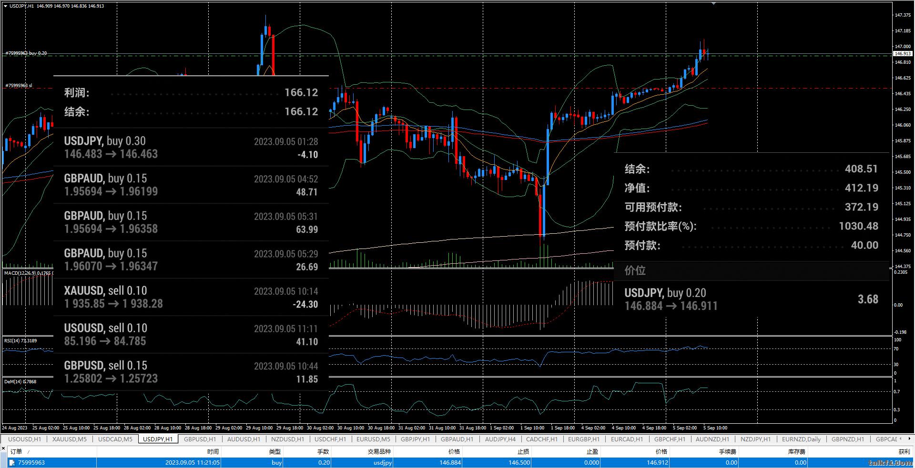The width and height of the screenshot is (915, 468).
Task: Sort orders by 止损 column header
Action: tap(497, 451)
